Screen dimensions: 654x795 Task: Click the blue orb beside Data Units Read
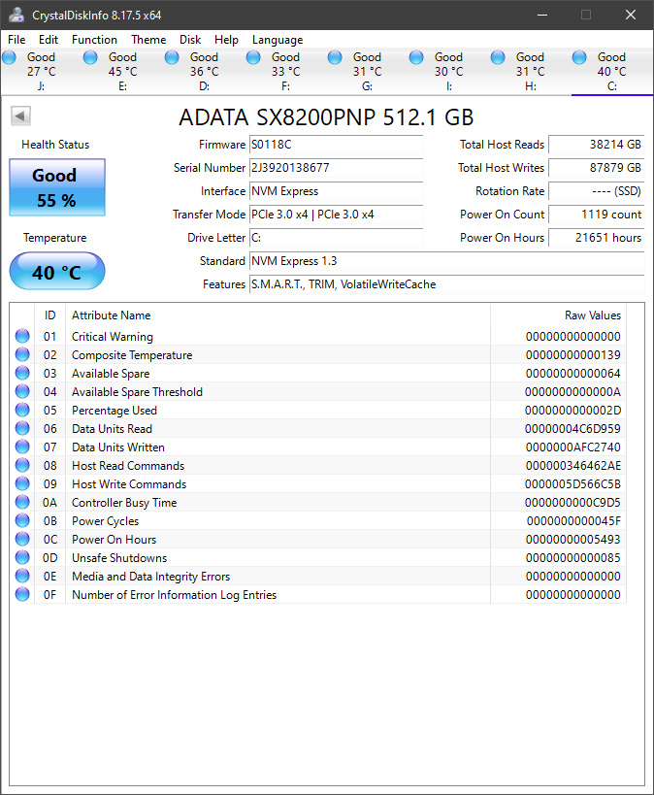[22, 428]
